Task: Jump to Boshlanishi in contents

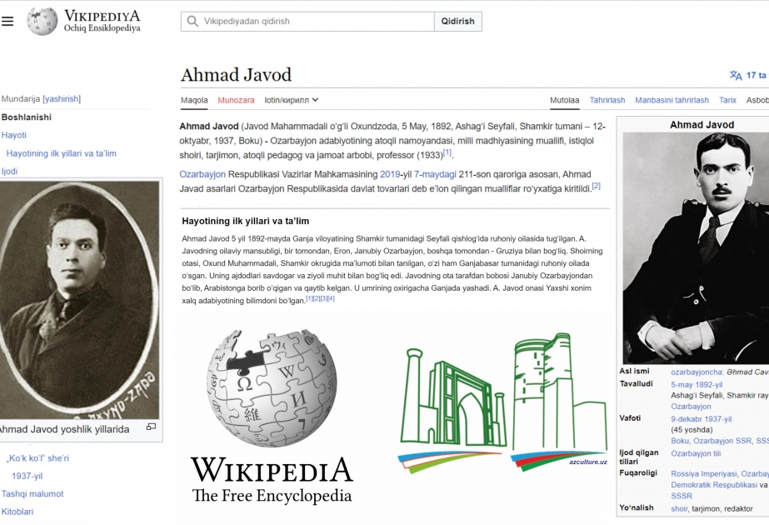Action: coord(27,117)
